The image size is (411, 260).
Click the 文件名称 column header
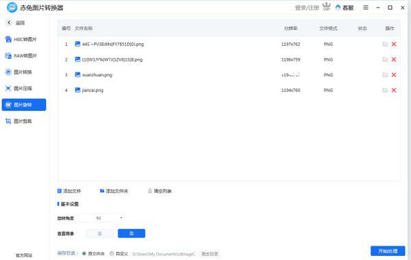84,28
